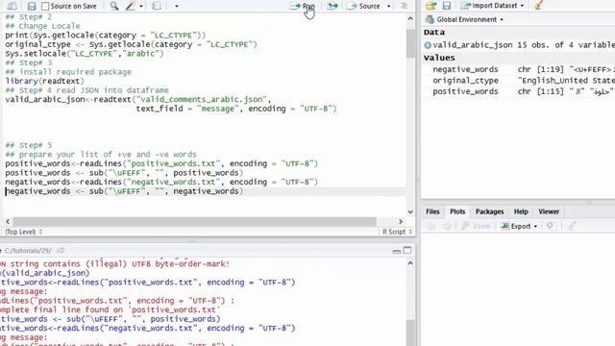Click editor horizontal scrollbar right arrow
The height and width of the screenshot is (346, 615).
401,222
